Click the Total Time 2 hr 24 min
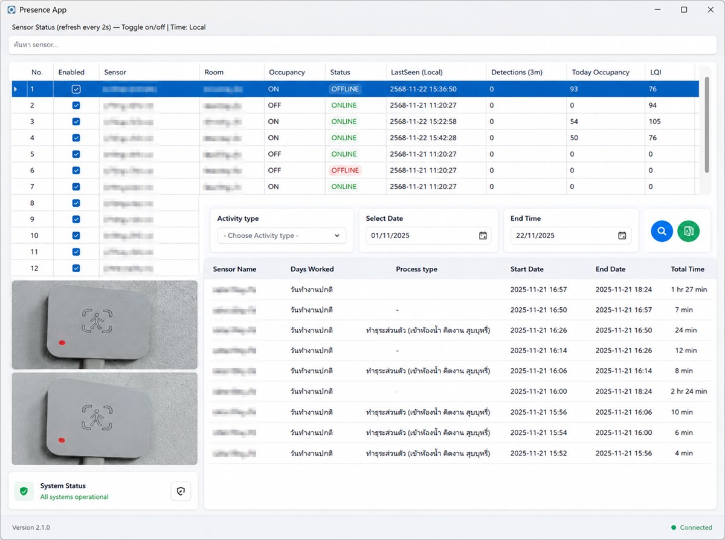The image size is (725, 540). click(x=689, y=392)
